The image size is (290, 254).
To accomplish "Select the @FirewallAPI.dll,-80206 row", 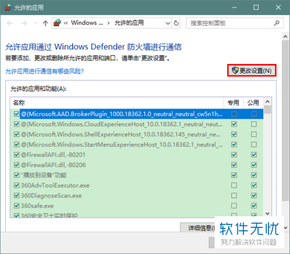I will (137, 165).
